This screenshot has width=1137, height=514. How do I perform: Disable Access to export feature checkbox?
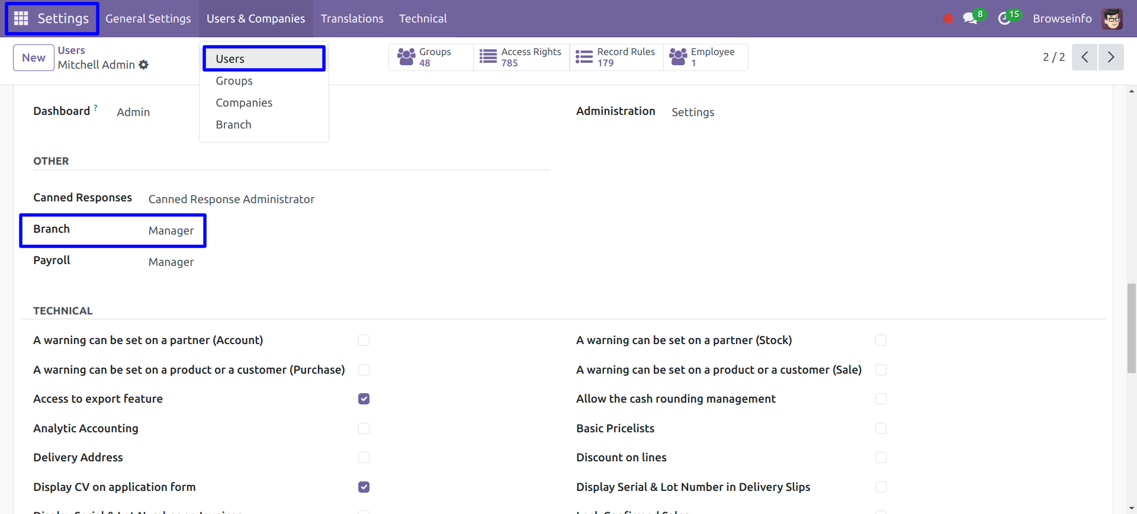click(x=364, y=399)
